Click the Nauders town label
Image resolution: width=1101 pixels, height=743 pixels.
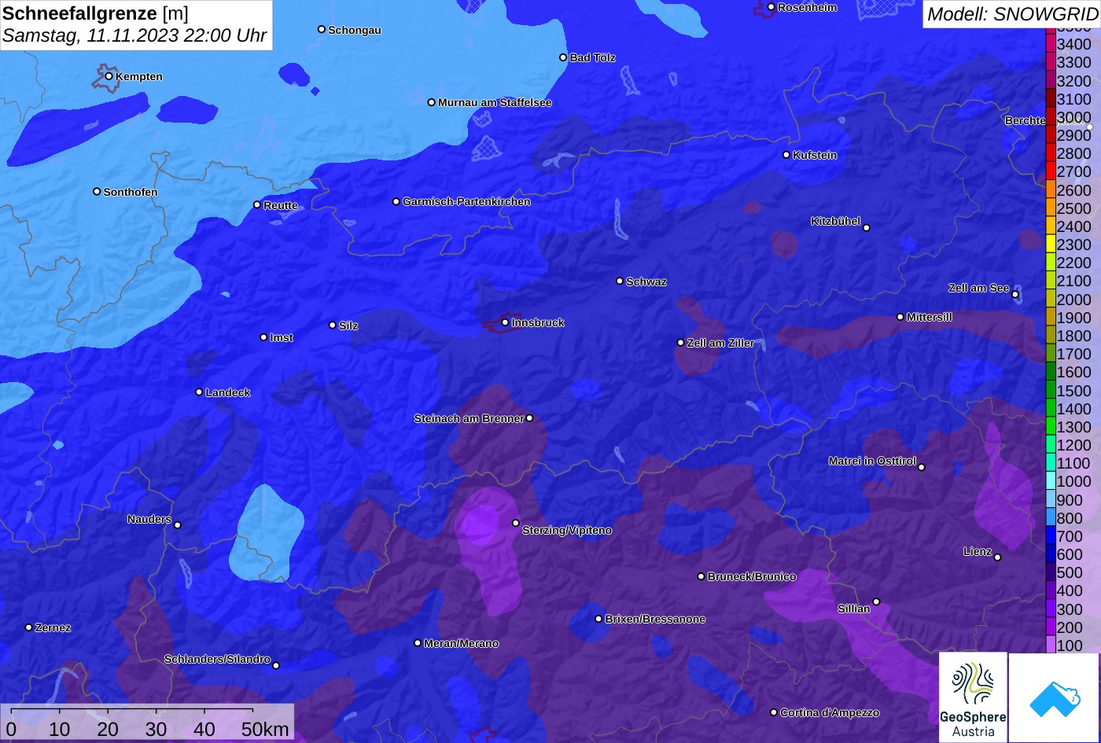(149, 519)
